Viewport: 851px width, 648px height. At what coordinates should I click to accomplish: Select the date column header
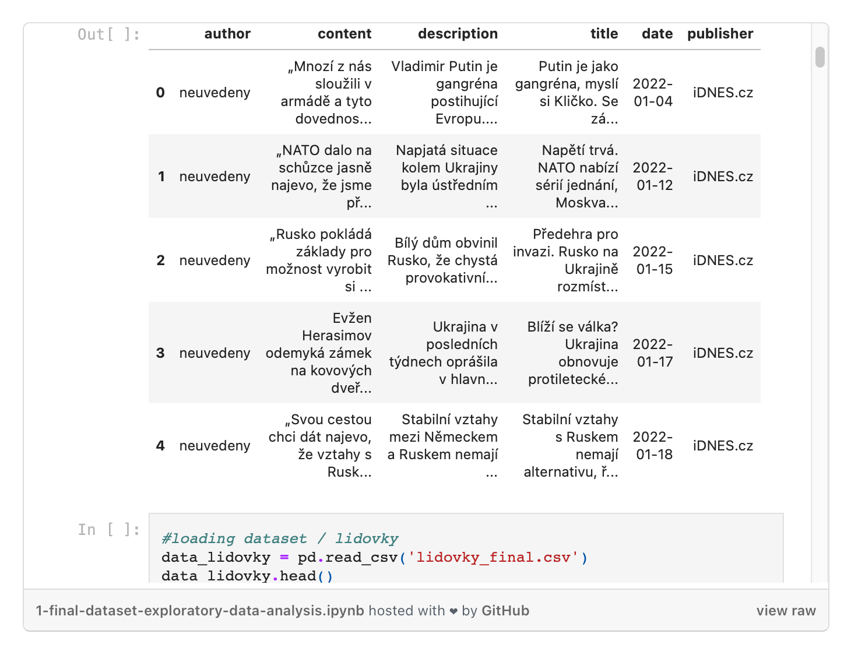point(656,34)
